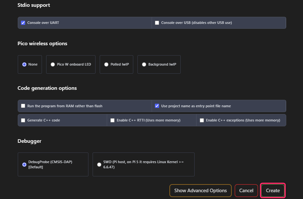Enable Run the program from RAM checkbox
This screenshot has width=303, height=199.
tap(23, 106)
